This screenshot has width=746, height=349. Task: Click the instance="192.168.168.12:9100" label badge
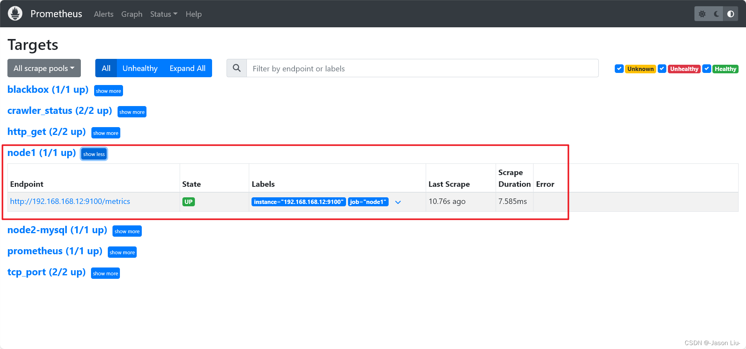(x=299, y=202)
